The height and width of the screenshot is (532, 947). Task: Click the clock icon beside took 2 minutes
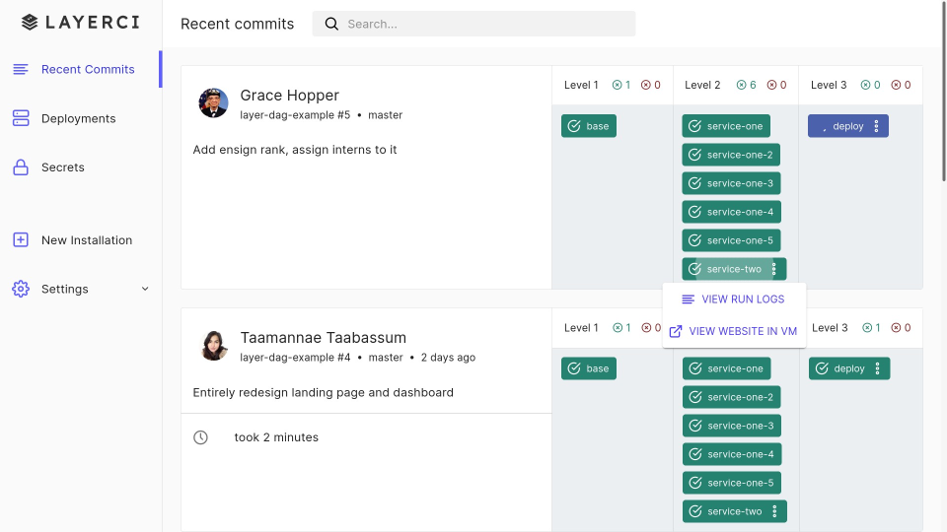click(200, 437)
